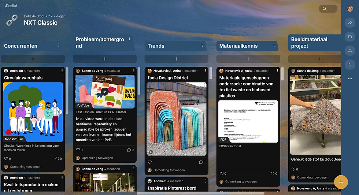The width and height of the screenshot is (359, 195).
Task: Open options of Fast Fashion Furniture post
Action: (x=134, y=71)
